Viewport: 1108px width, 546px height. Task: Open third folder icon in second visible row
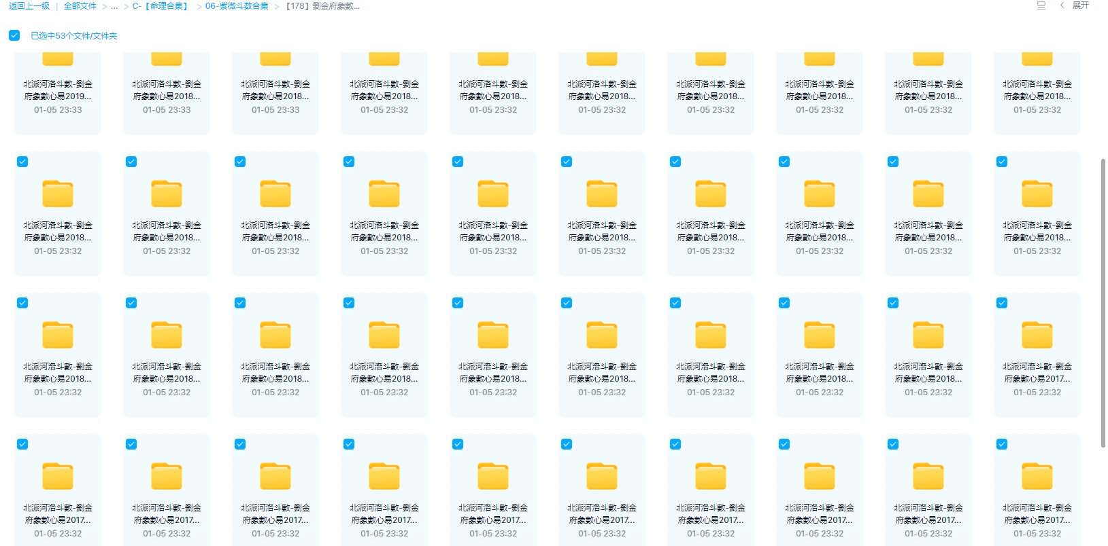coord(275,194)
